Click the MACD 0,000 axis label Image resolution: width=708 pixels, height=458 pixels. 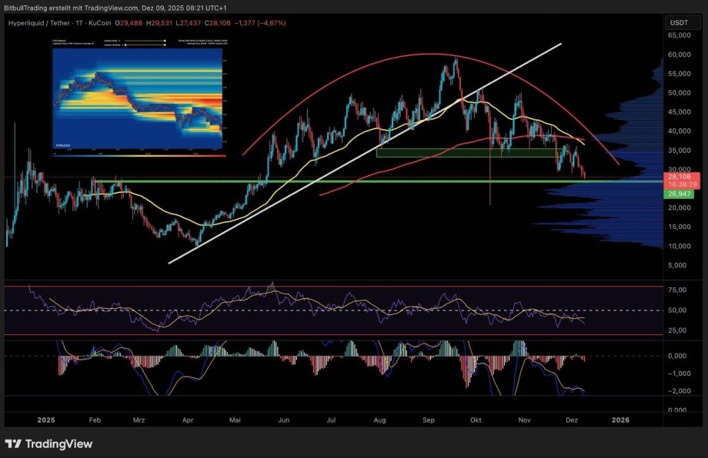(x=678, y=356)
